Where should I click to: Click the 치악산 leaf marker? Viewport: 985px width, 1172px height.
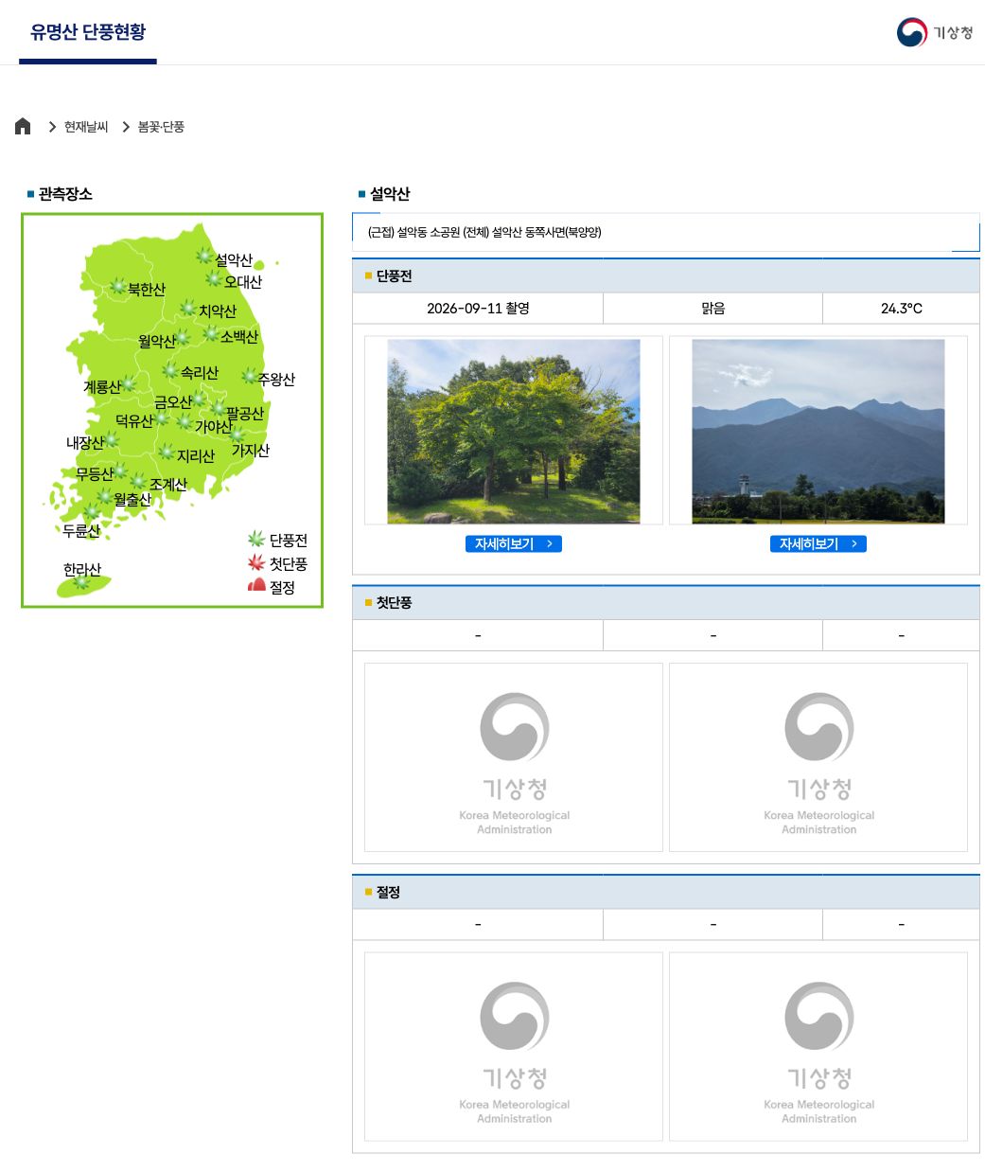188,309
